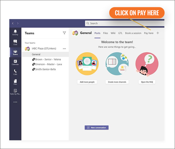Switch to the Book a session tab
The height and width of the screenshot is (149, 175).
coord(133,33)
